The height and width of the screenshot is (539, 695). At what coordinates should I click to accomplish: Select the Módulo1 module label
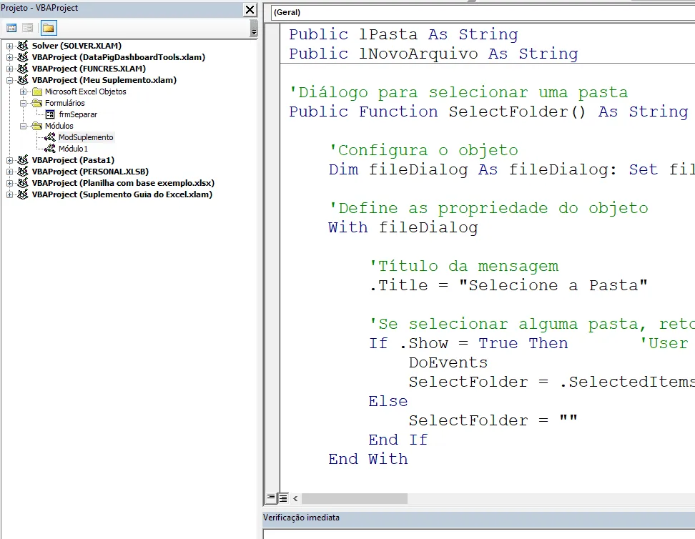(x=73, y=149)
